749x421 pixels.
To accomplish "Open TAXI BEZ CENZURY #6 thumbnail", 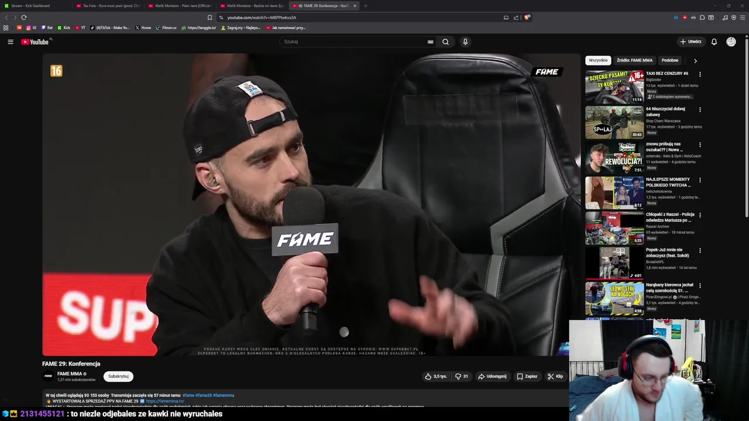I will (x=614, y=87).
